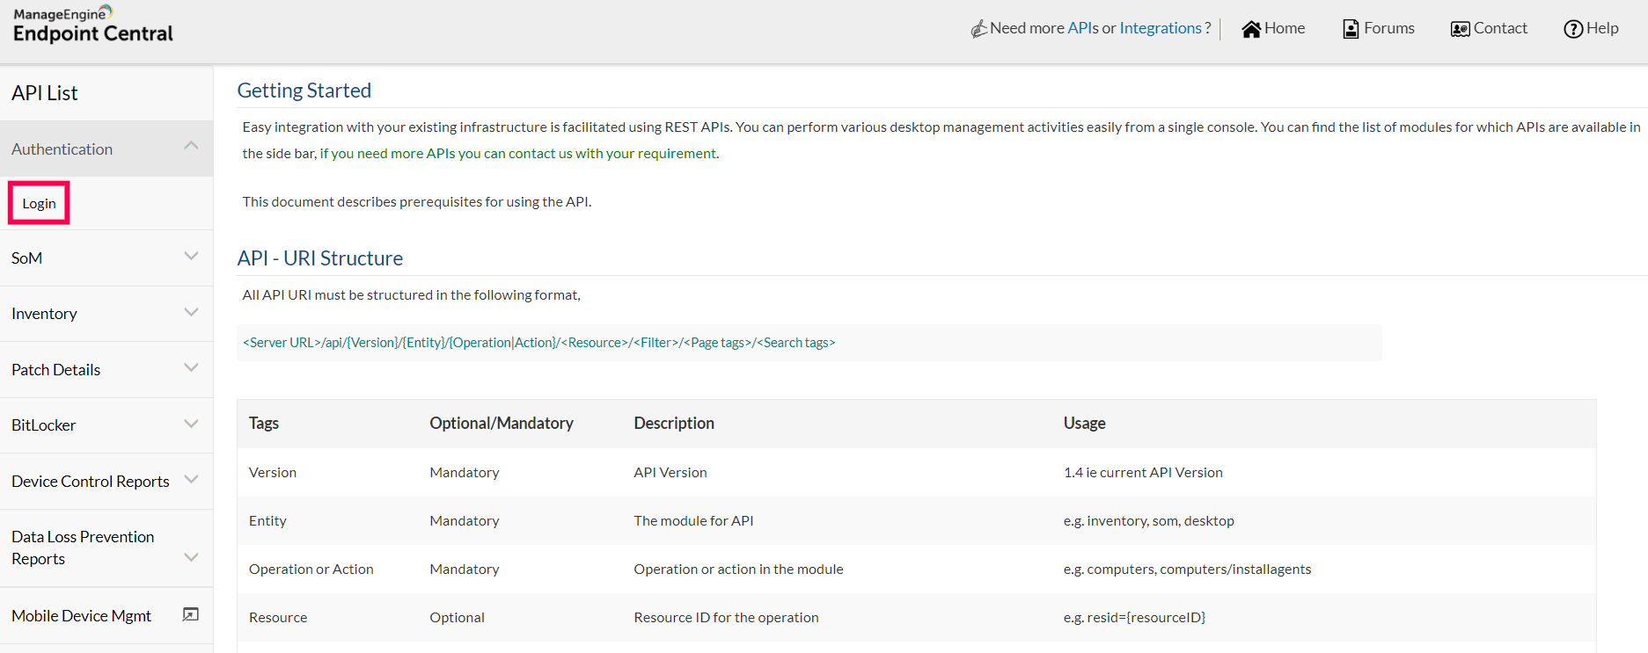1648x653 pixels.
Task: Click the API URI format code block
Action: pyautogui.click(x=809, y=343)
